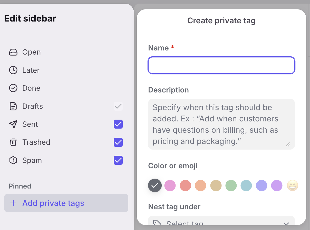
Task: Click the Sent paper plane icon
Action: (x=13, y=124)
